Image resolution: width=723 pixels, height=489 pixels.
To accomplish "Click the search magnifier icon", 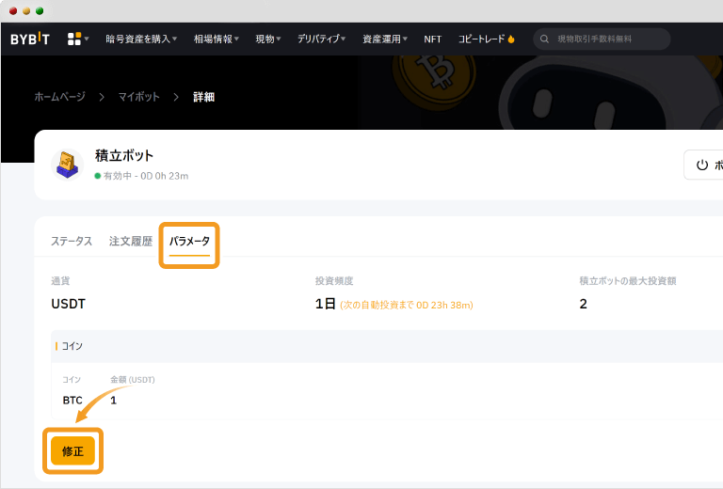I will (x=544, y=39).
